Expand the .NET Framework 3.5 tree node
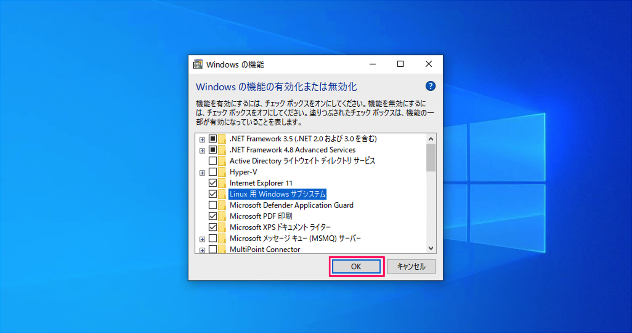The image size is (632, 333). (202, 139)
